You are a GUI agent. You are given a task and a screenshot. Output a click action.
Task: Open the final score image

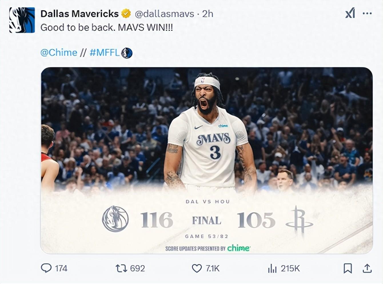pos(207,160)
